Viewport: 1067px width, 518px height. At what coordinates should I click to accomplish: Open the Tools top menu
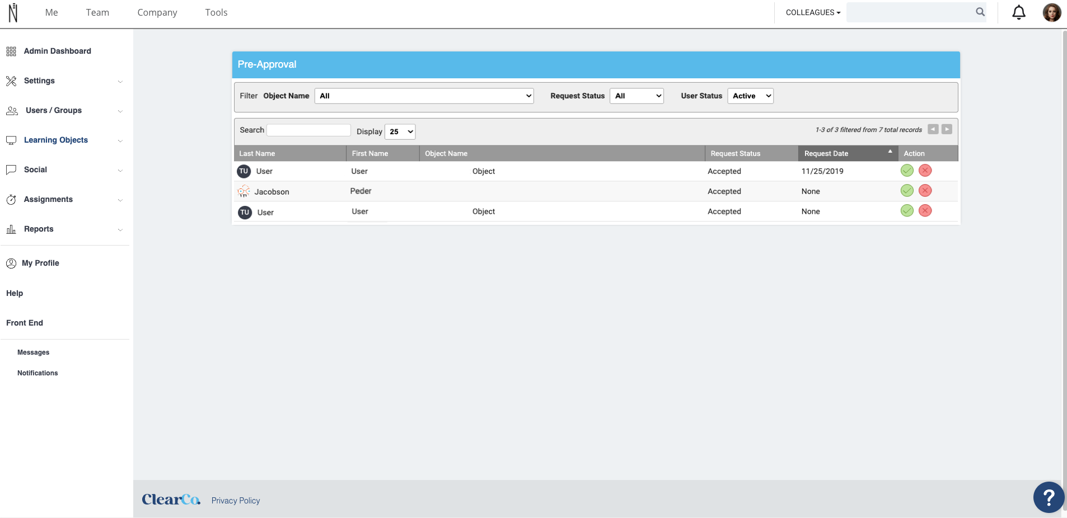216,12
